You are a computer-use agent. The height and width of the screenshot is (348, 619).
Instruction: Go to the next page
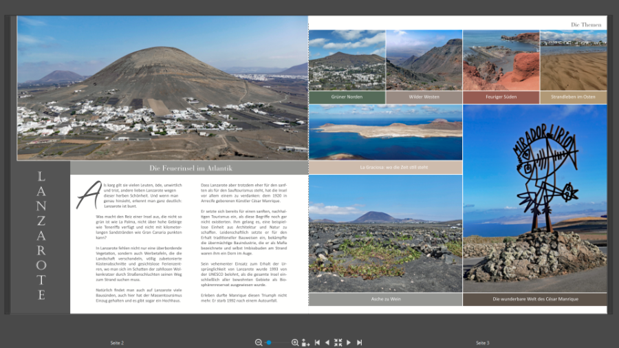[x=349, y=342]
